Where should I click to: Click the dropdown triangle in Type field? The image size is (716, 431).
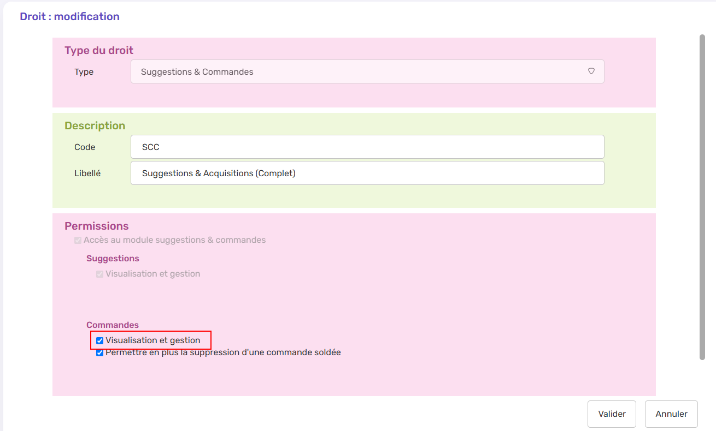point(591,71)
